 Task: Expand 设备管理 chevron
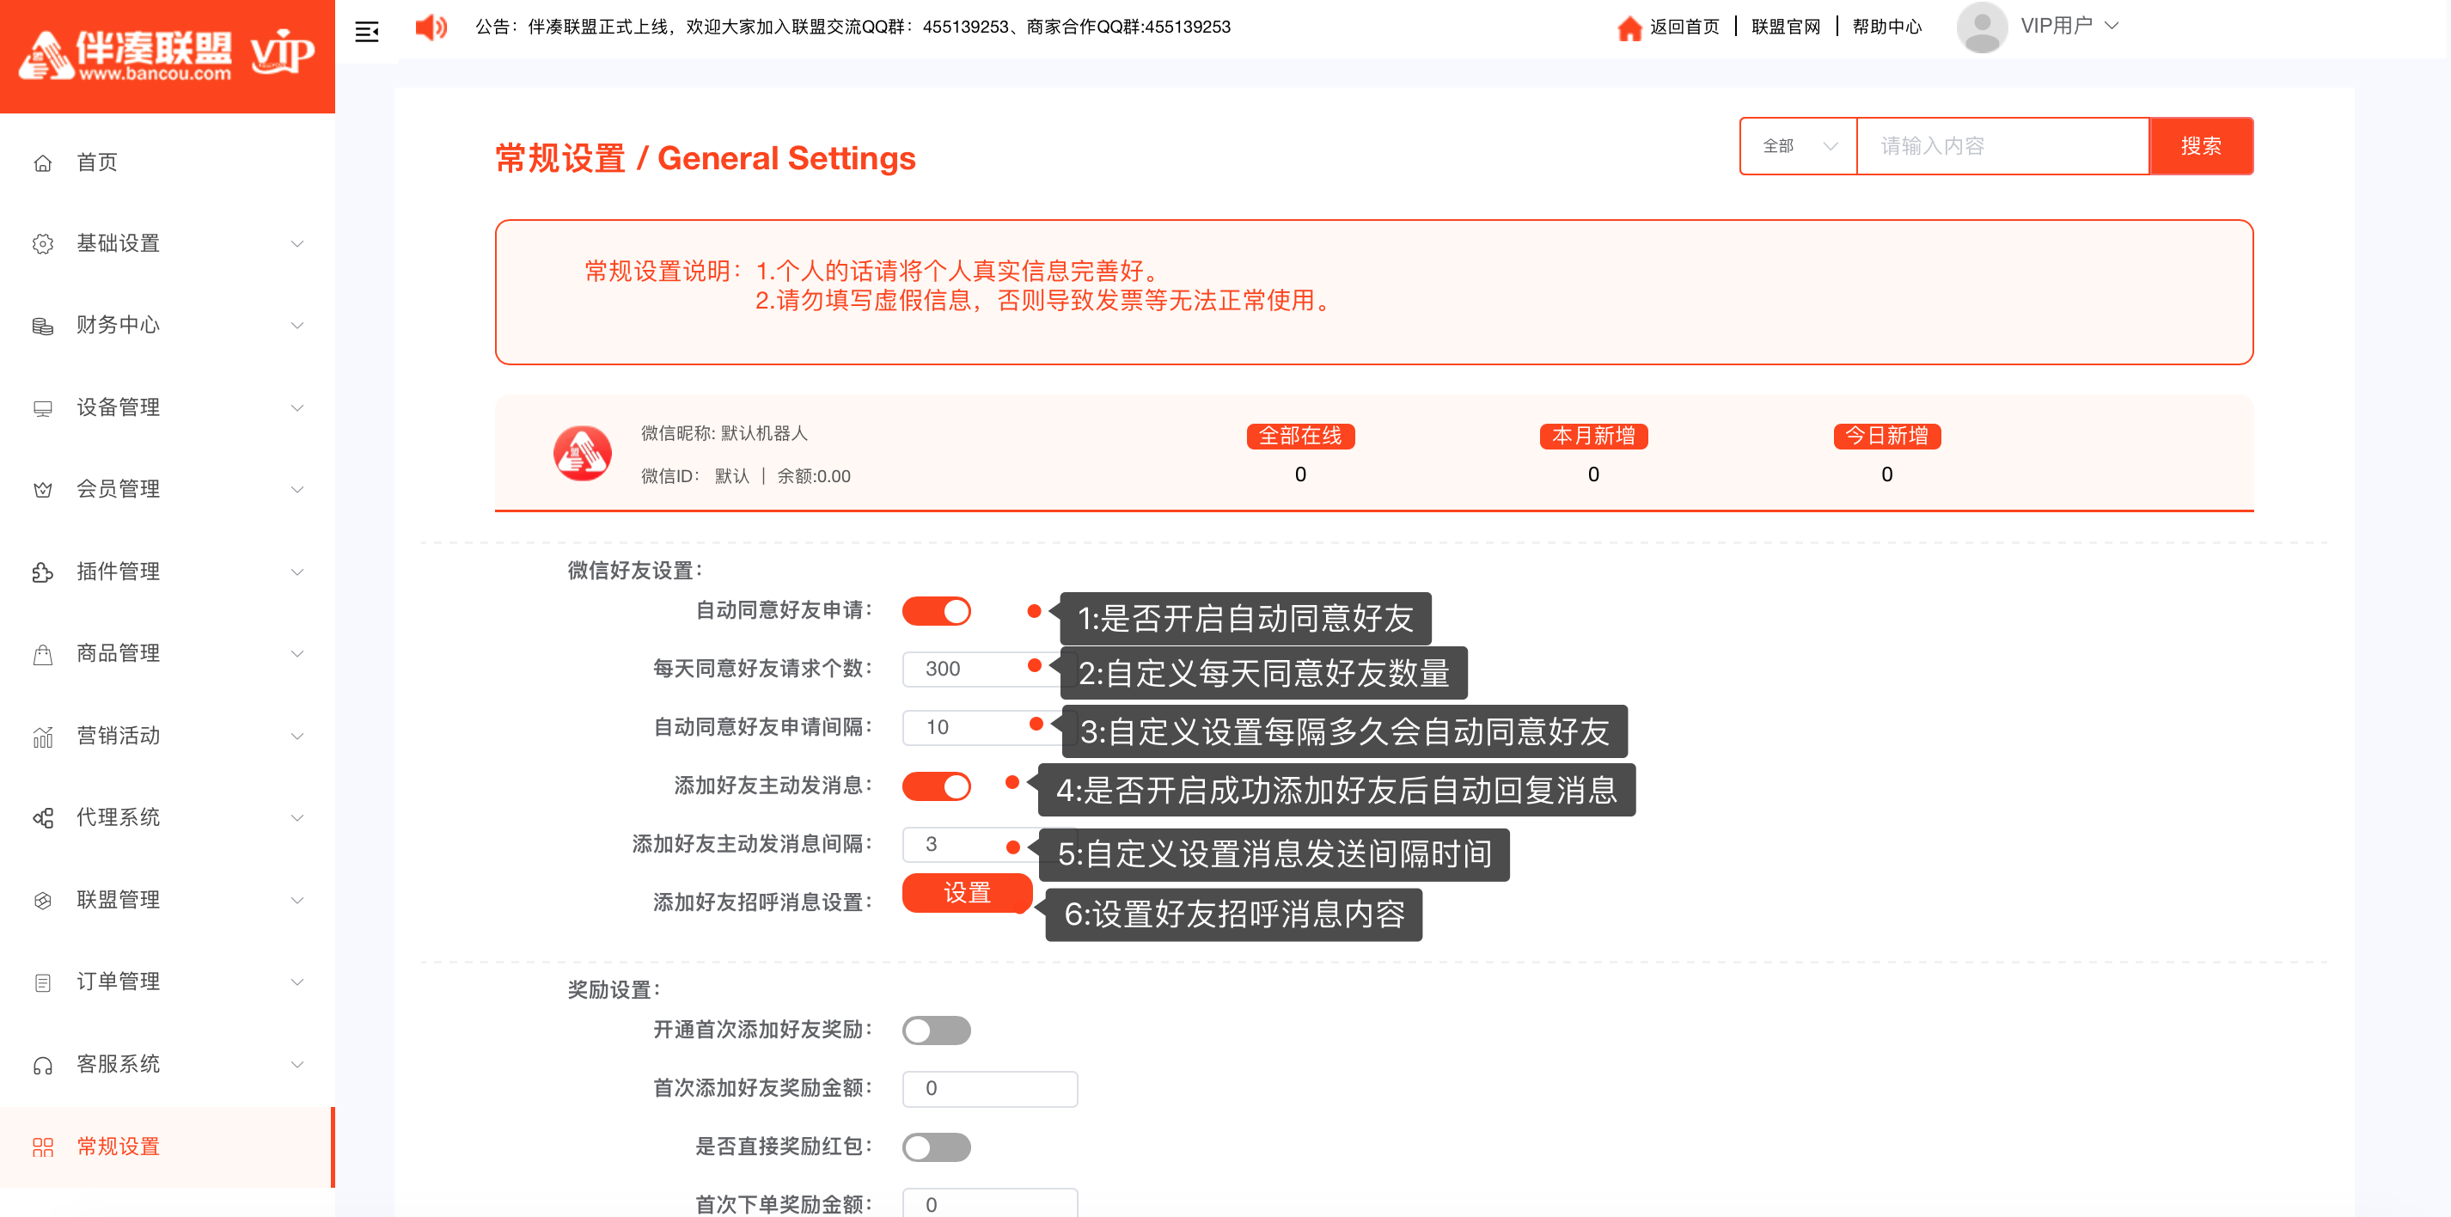click(296, 408)
